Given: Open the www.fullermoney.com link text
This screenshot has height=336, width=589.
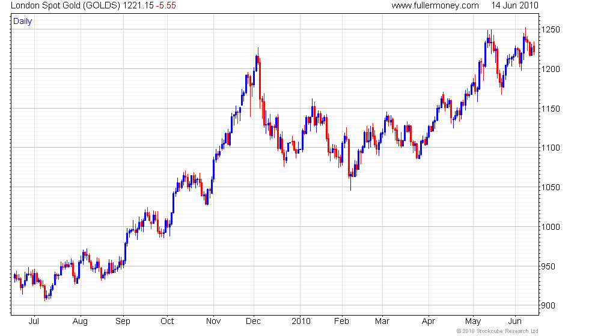Looking at the screenshot, I should coord(435,5).
